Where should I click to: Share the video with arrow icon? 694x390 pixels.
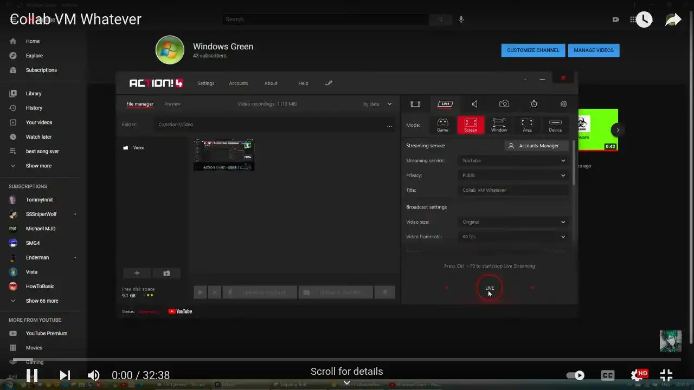[673, 20]
